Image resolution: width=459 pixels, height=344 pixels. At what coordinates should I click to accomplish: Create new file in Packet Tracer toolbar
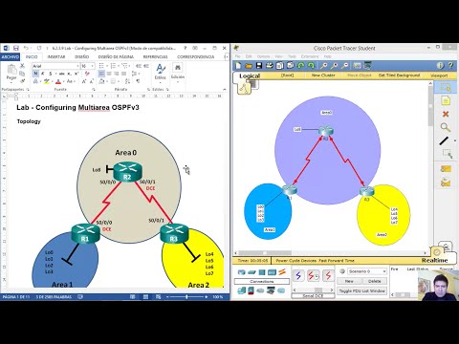pos(238,66)
